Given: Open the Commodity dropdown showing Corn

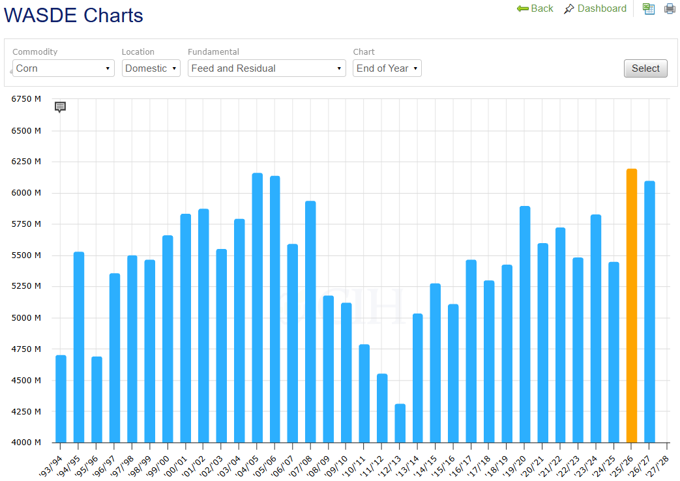Looking at the screenshot, I should (63, 68).
